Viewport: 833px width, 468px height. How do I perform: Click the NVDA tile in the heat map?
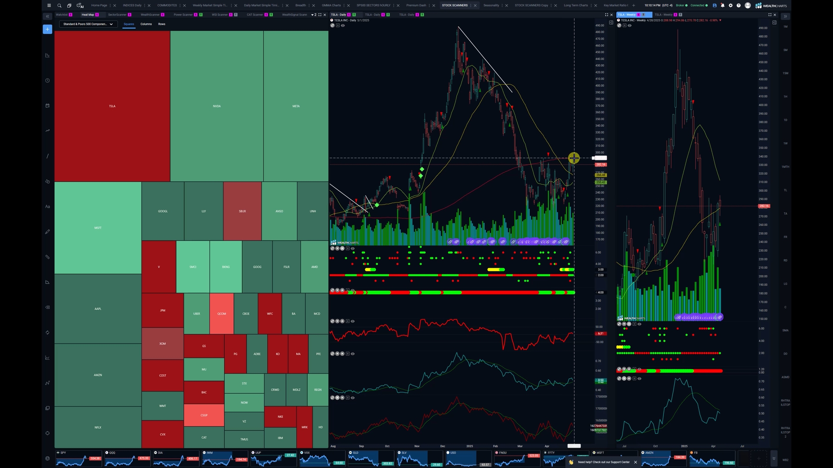(x=217, y=106)
